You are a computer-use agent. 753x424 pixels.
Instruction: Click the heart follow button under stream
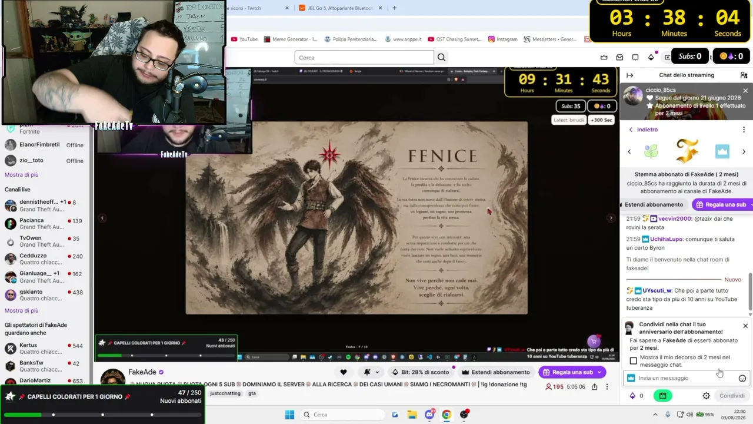tap(344, 372)
